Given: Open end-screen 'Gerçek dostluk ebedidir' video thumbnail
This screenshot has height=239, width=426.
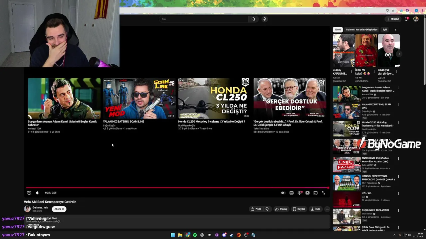Looking at the screenshot, I should pyautogui.click(x=290, y=98).
